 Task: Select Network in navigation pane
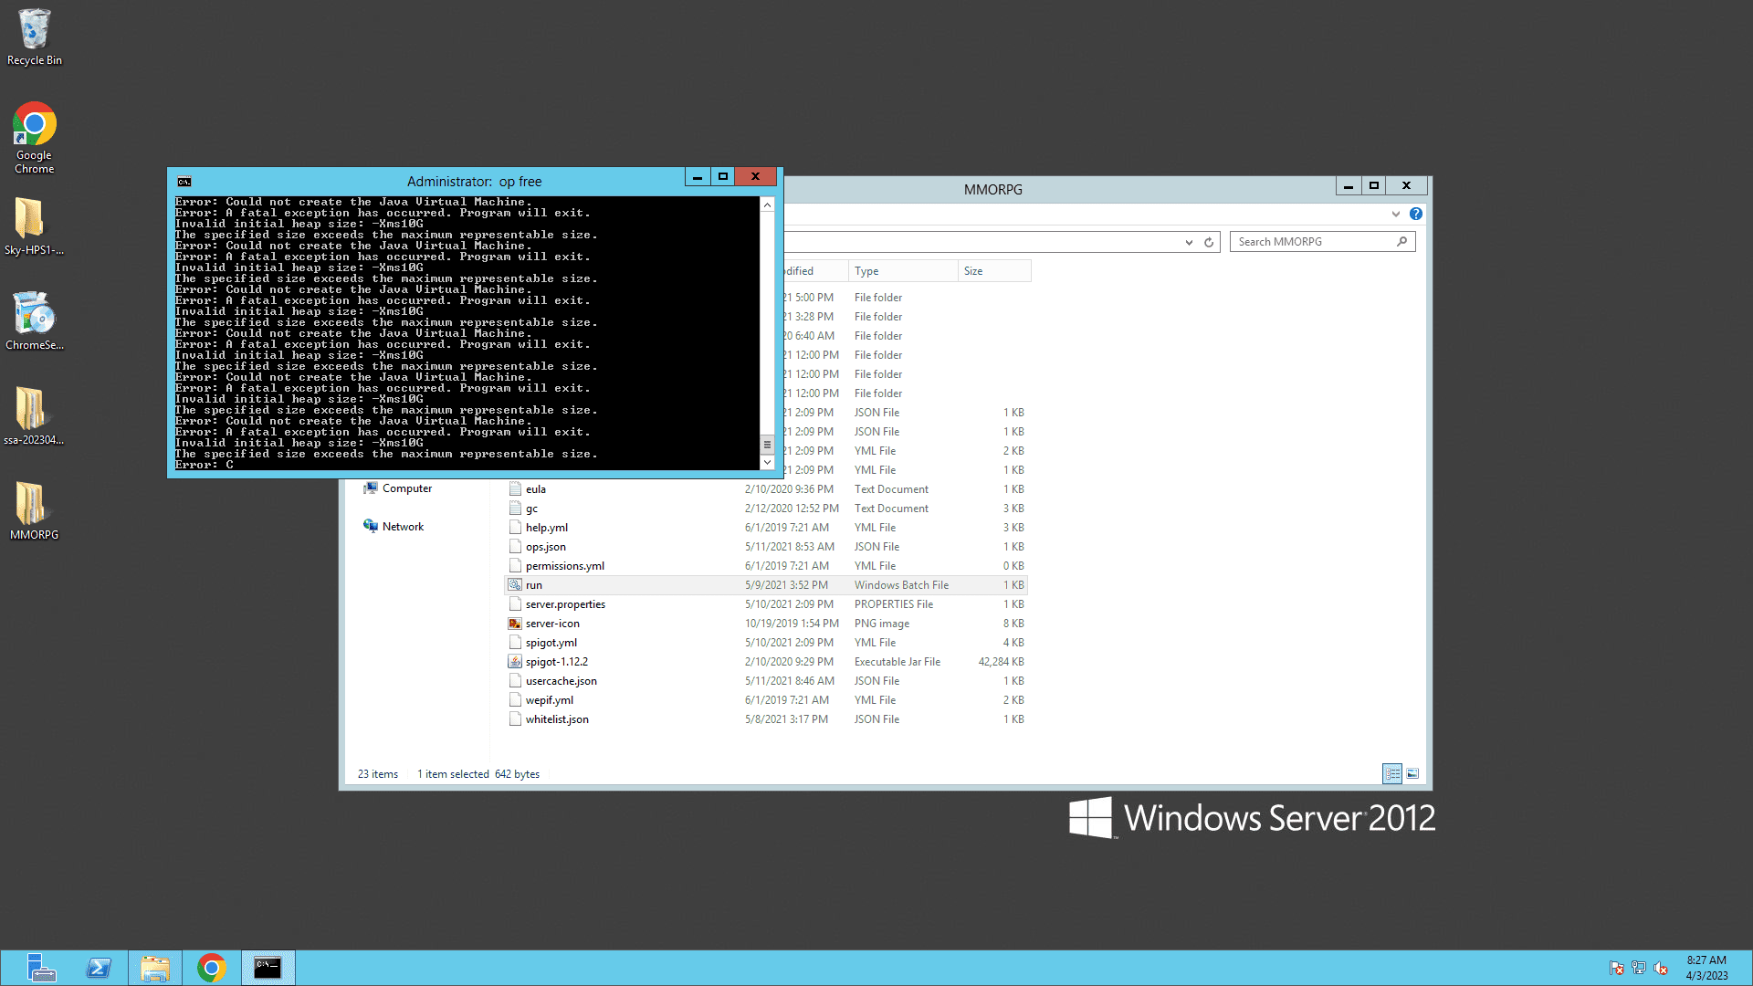pyautogui.click(x=403, y=527)
